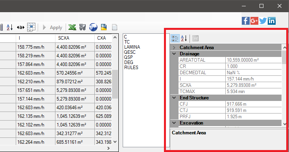The width and height of the screenshot is (289, 152).
Task: Click the truck vehicles toolbar icon
Action: coord(83,27)
